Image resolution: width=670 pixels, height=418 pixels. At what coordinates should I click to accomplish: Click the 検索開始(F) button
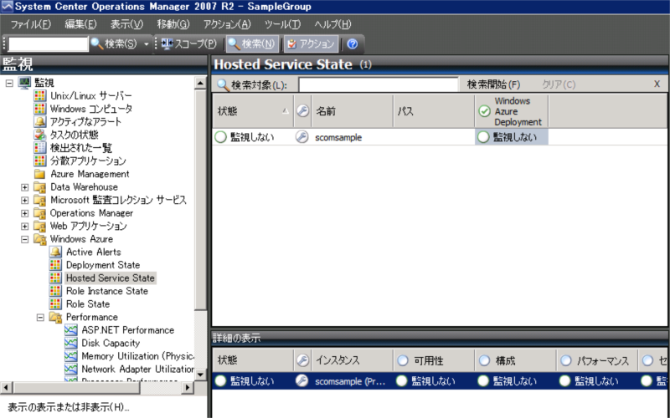tap(493, 84)
